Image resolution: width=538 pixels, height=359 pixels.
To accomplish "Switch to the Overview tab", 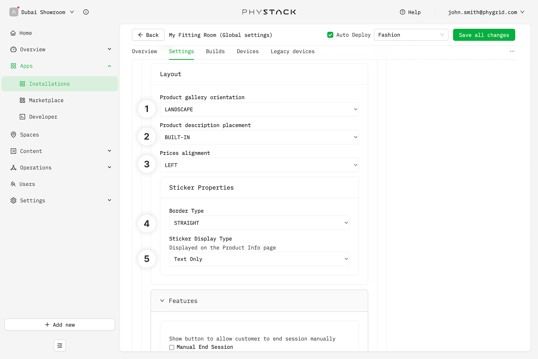I will (145, 51).
